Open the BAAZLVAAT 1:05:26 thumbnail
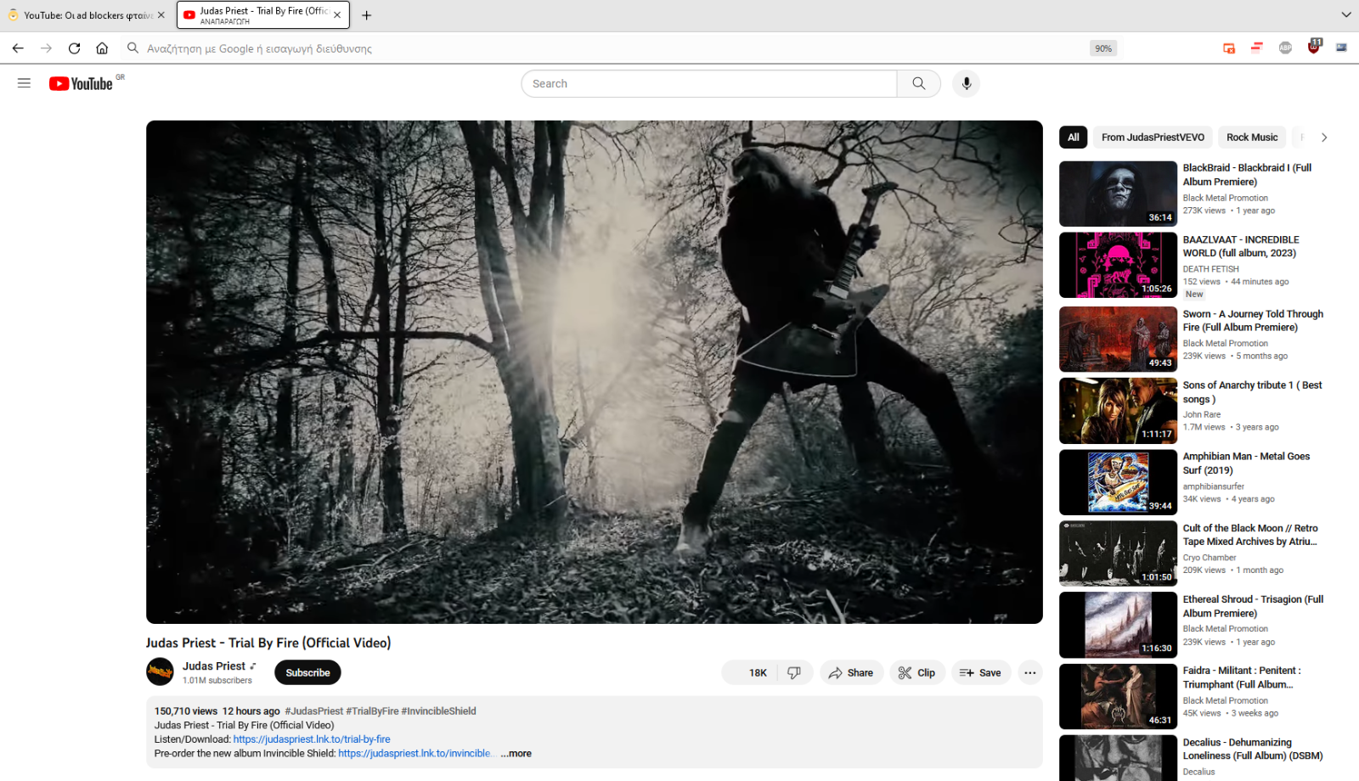 pyautogui.click(x=1118, y=265)
